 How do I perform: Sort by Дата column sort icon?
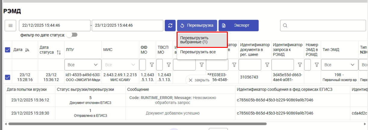[27, 50]
